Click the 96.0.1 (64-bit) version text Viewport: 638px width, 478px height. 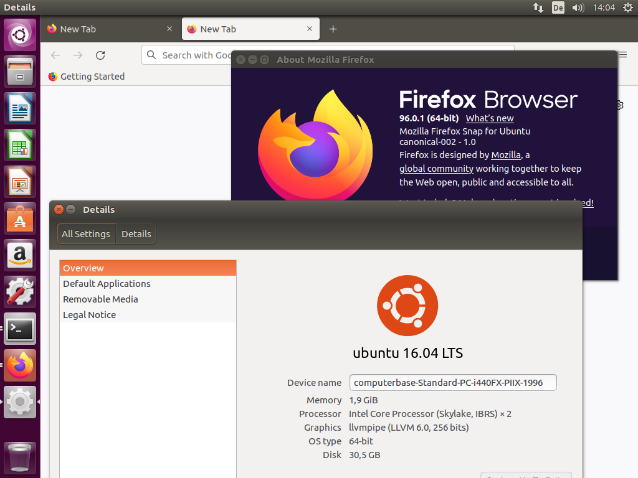[x=429, y=118]
